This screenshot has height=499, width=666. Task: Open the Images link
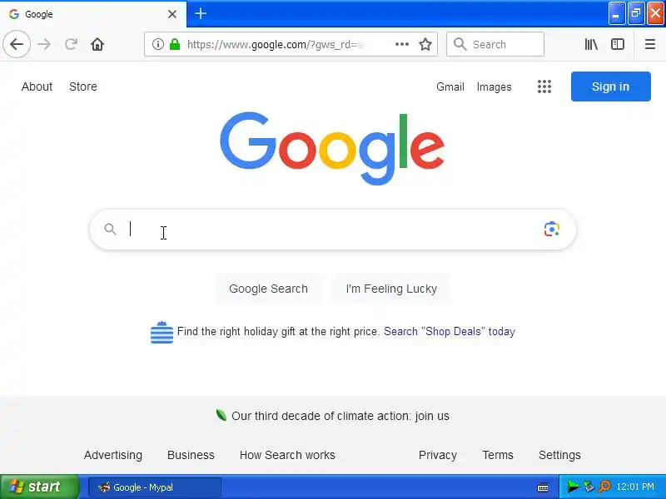click(494, 86)
